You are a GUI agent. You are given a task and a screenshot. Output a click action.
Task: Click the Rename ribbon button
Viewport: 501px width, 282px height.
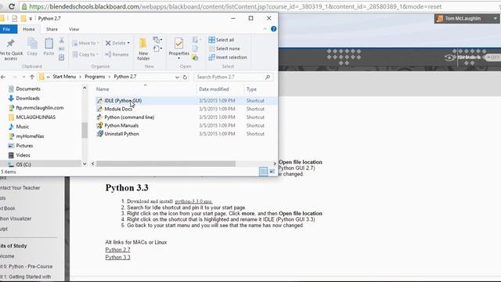(117, 55)
